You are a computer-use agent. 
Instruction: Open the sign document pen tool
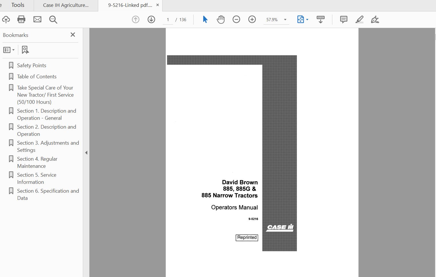point(375,19)
